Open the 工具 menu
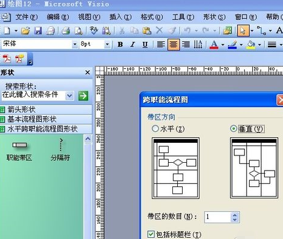The height and width of the screenshot is (239, 283). click(x=183, y=17)
